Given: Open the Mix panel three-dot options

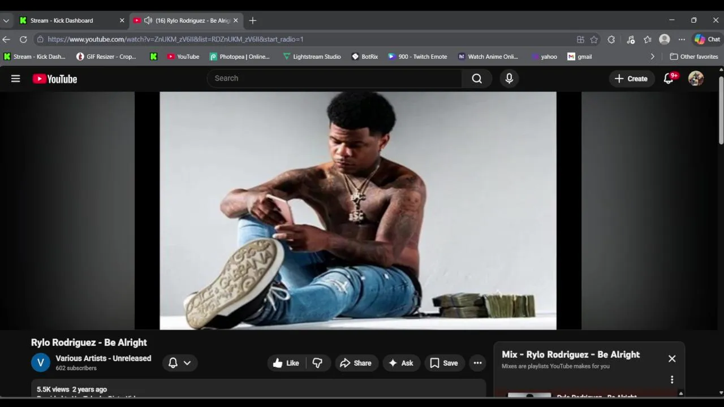Looking at the screenshot, I should point(672,380).
